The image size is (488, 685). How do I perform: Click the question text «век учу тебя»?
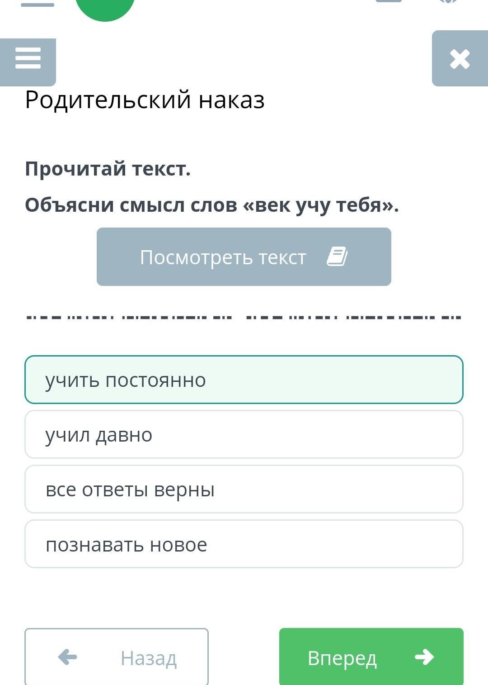click(212, 205)
